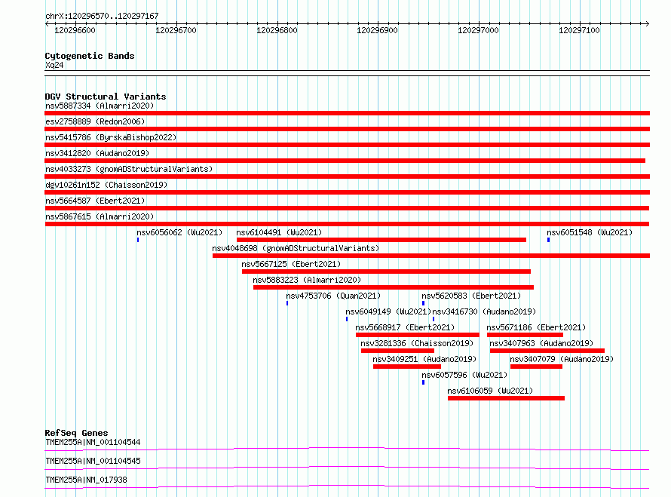This screenshot has width=671, height=497.
Task: Open nsv4048698 (gnomADStructuralVariants) label
Action: point(296,248)
